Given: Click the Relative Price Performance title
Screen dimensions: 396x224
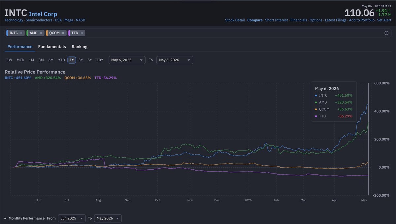Looking at the screenshot, I should pyautogui.click(x=35, y=72).
